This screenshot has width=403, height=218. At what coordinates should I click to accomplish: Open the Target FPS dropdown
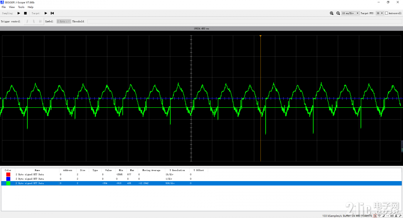379,13
